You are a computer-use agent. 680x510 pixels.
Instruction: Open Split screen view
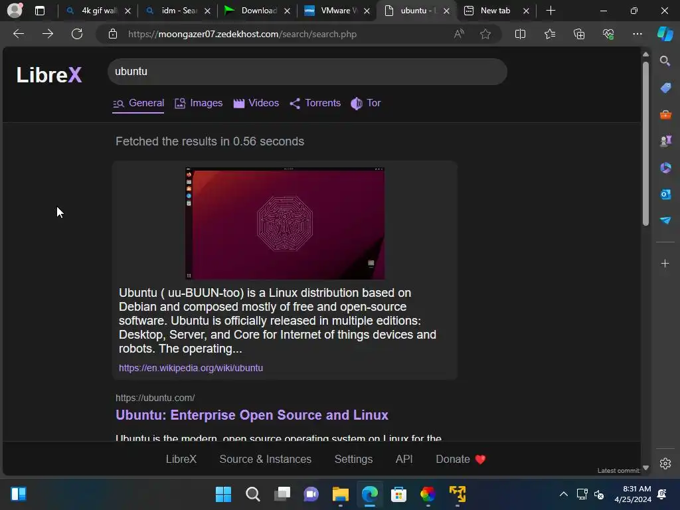520,34
